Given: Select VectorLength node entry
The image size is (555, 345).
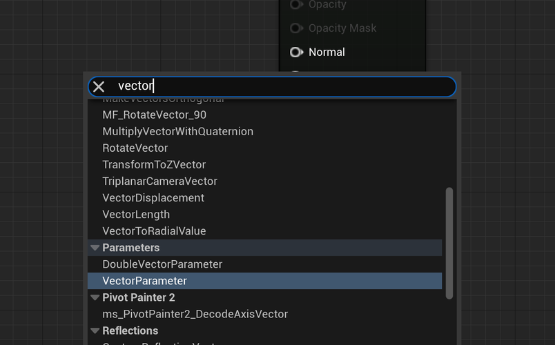Looking at the screenshot, I should click(x=136, y=214).
